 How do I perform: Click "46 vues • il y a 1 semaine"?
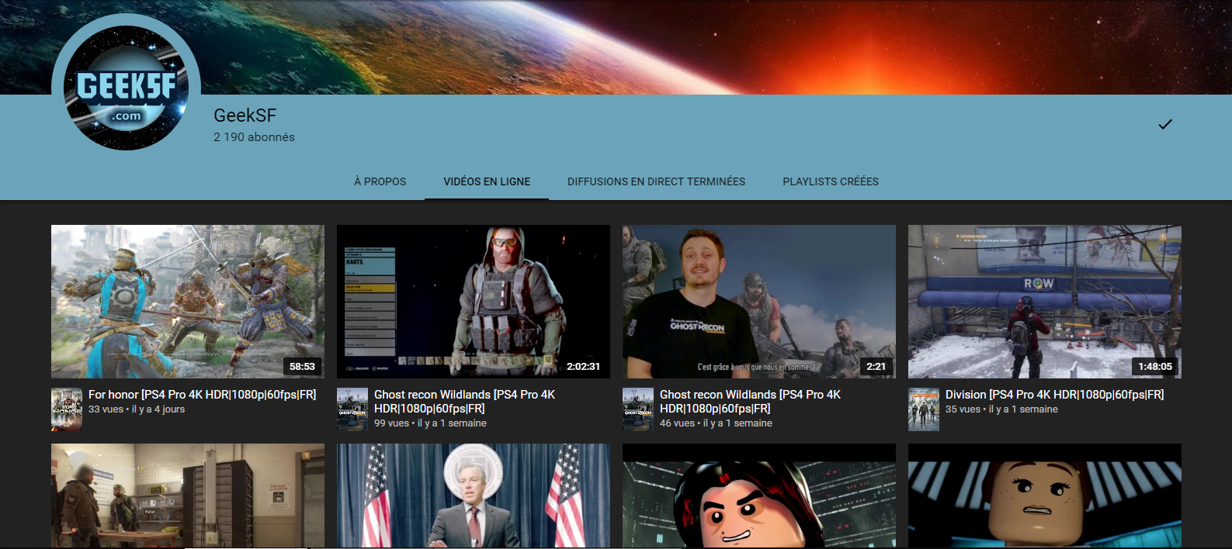tap(716, 423)
